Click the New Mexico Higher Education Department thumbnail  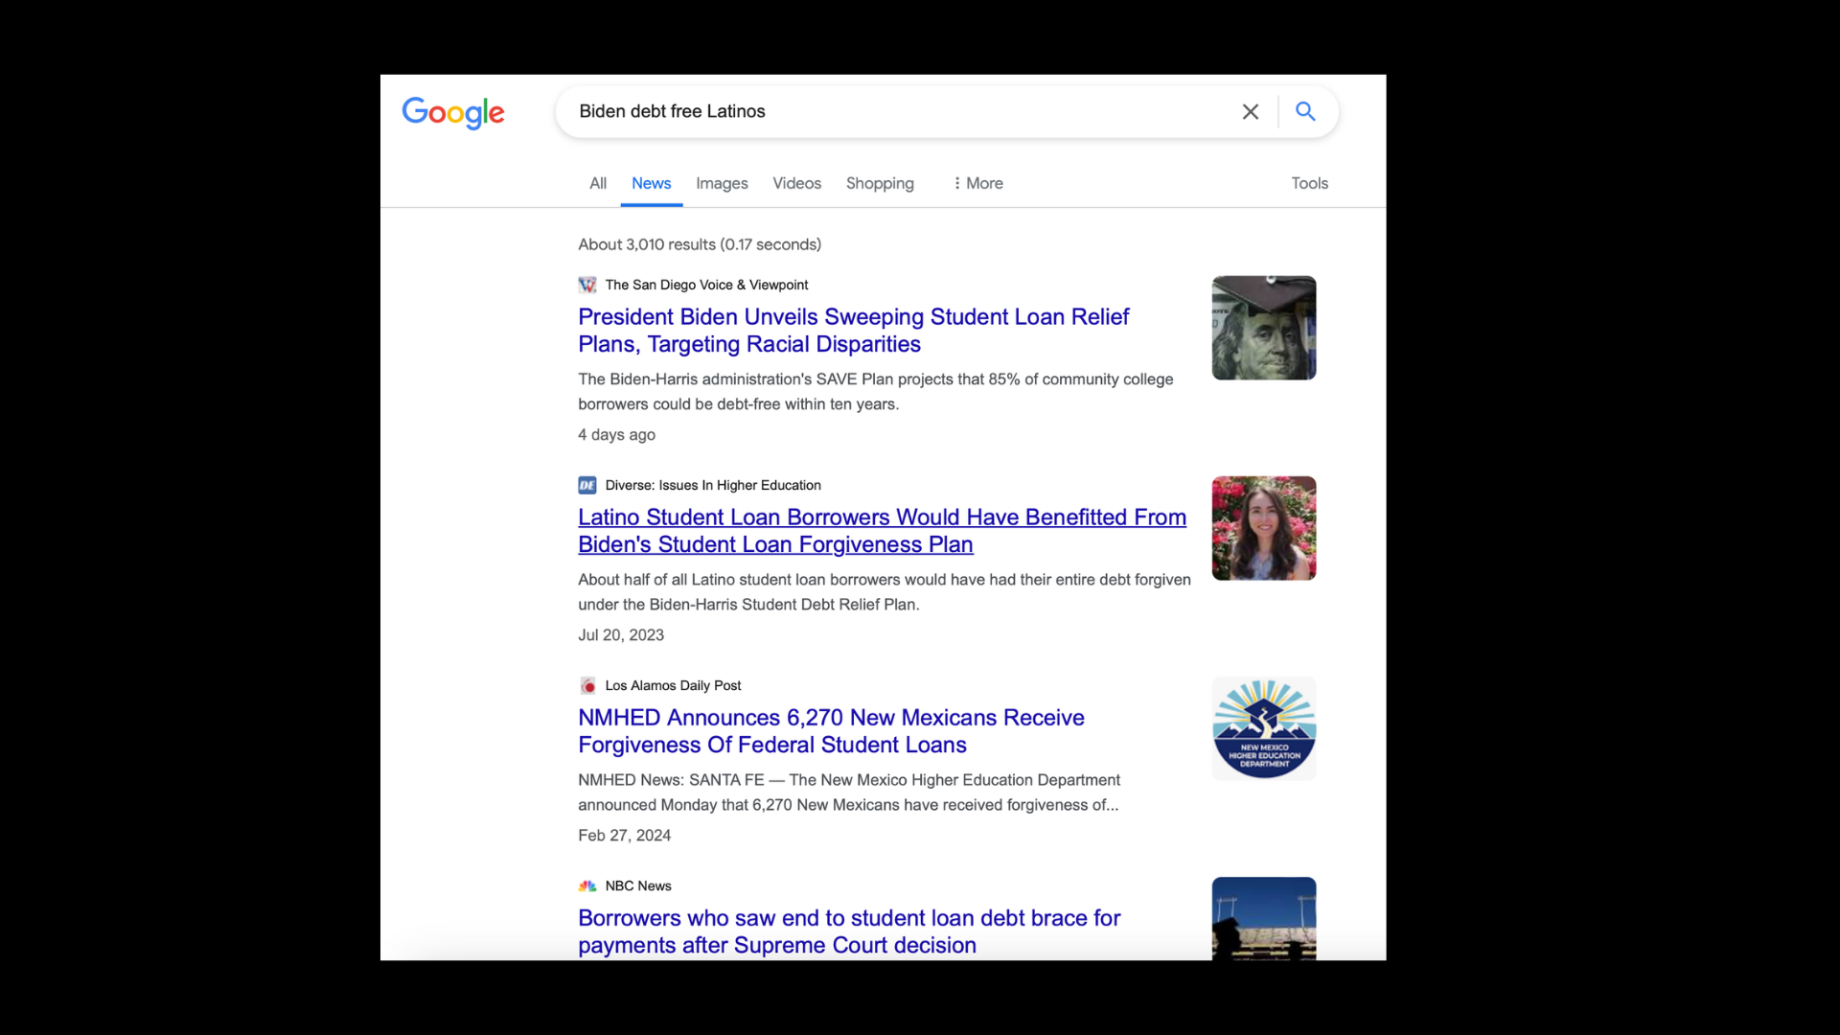pyautogui.click(x=1263, y=728)
